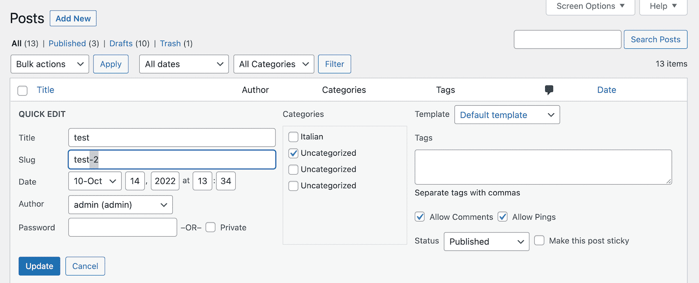Screen dimensions: 699x283
Task: Change the Status dropdown from Published
Action: pyautogui.click(x=486, y=242)
